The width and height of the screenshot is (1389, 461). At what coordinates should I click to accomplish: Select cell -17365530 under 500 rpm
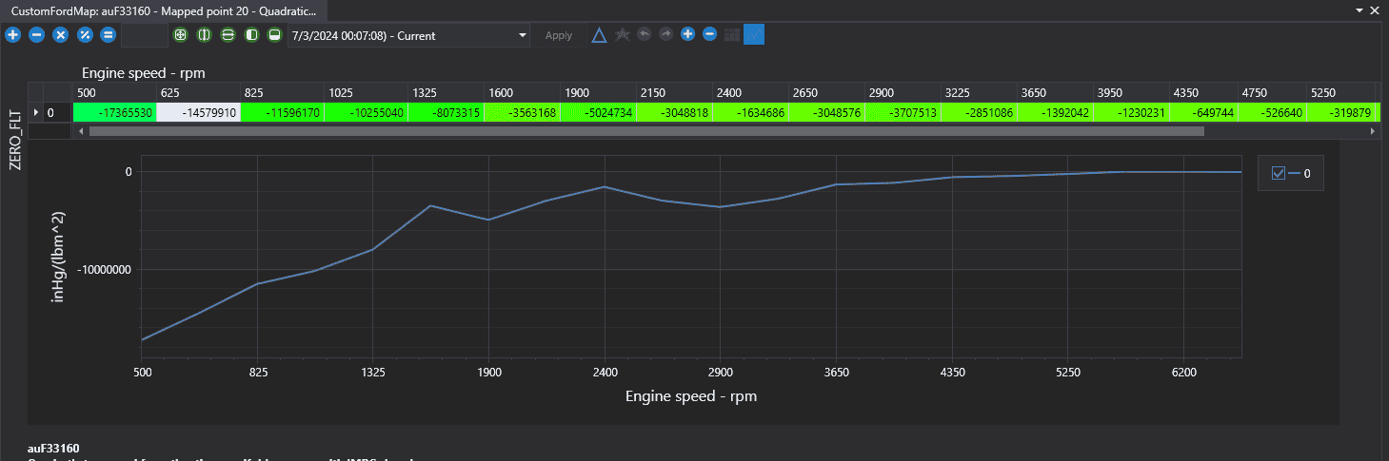click(x=114, y=112)
